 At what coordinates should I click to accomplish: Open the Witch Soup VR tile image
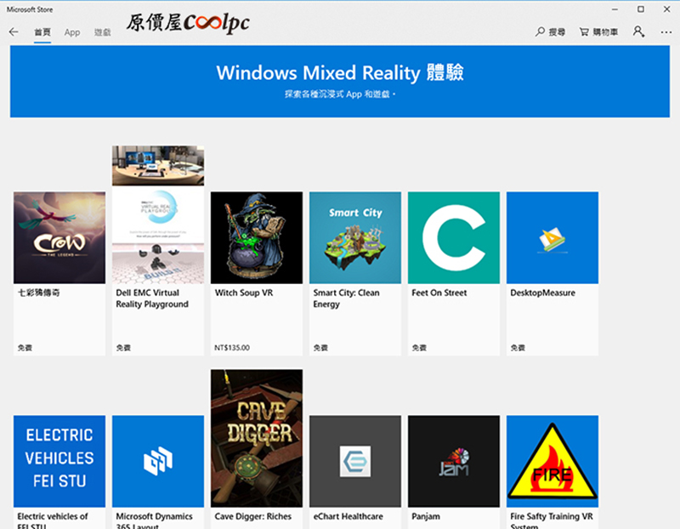click(257, 238)
